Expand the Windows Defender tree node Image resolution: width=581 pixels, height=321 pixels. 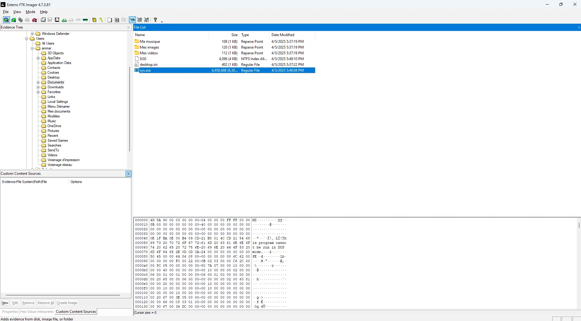click(32, 34)
